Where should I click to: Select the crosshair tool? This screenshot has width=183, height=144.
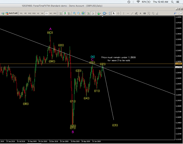118,13
